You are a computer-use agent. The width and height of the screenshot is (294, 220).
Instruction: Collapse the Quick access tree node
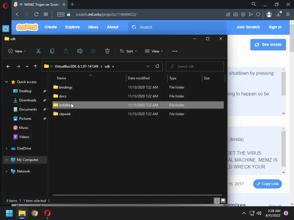7,82
